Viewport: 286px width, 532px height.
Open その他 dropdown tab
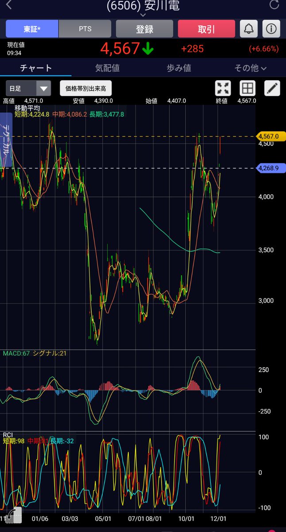pyautogui.click(x=251, y=68)
